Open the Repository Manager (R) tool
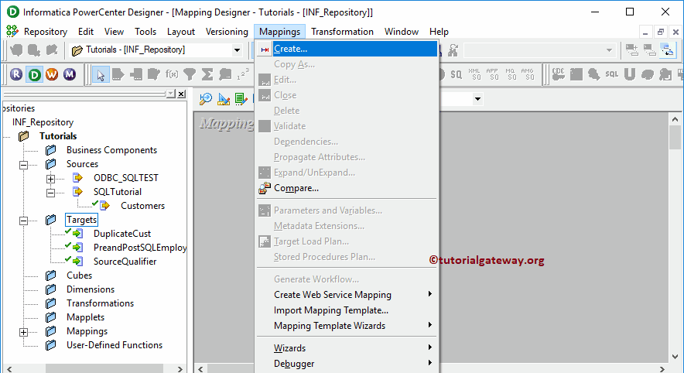This screenshot has height=373, width=684. (16, 74)
